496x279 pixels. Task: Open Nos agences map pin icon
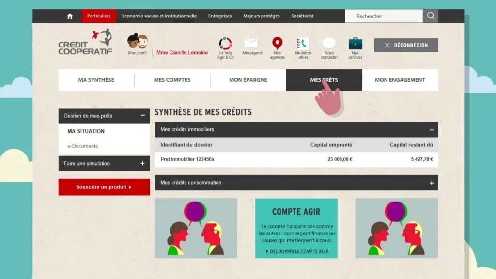pos(278,43)
